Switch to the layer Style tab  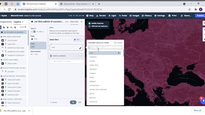coord(67,22)
